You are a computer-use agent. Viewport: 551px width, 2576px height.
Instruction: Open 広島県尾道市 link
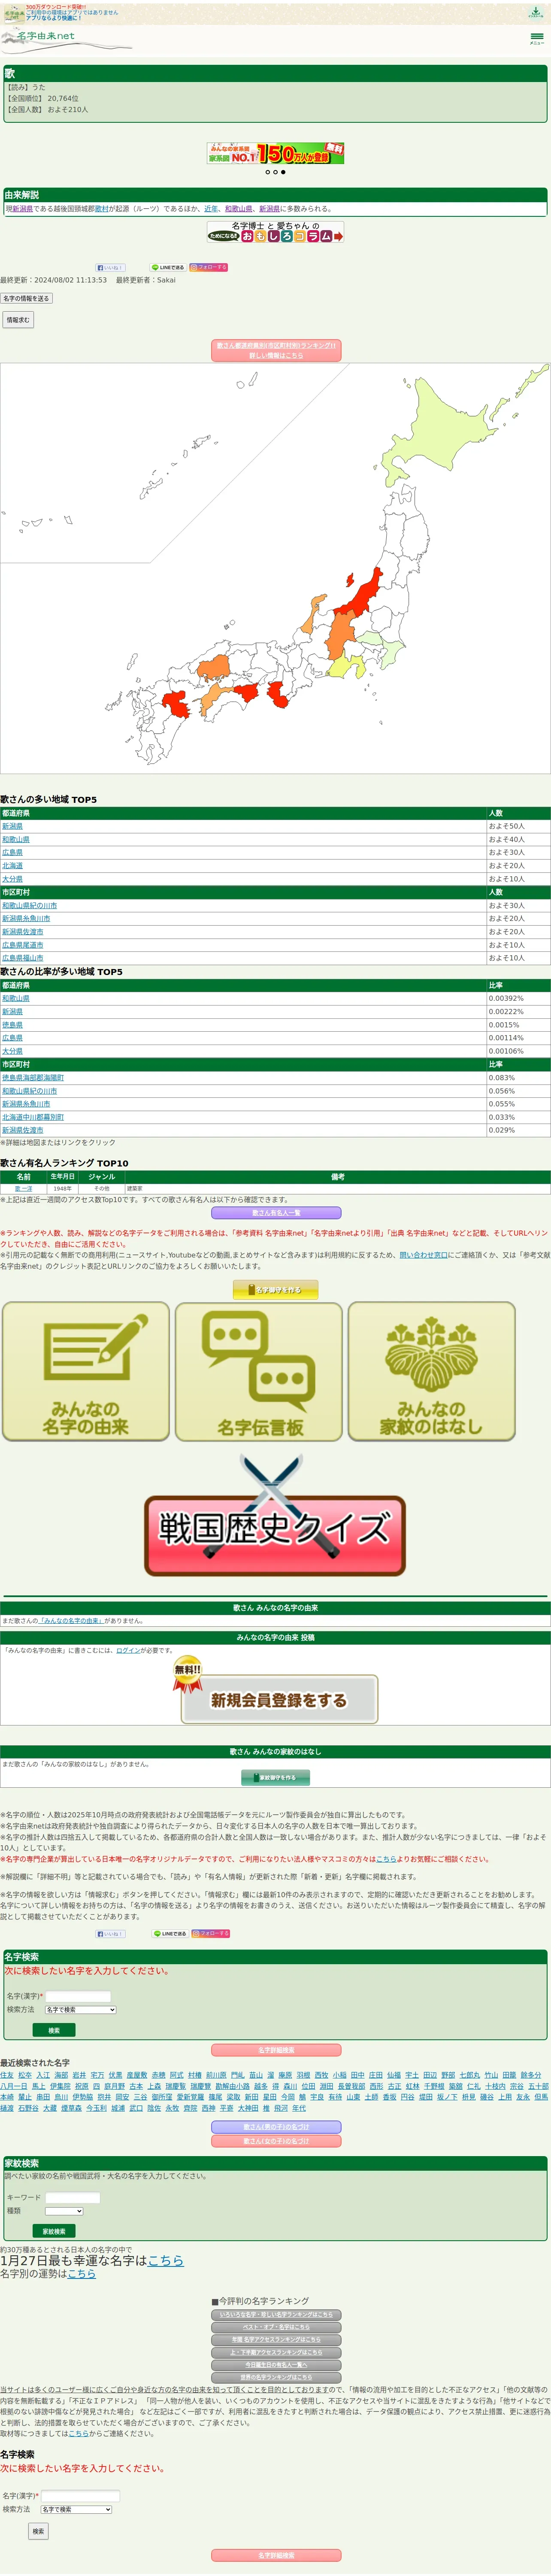coord(23,945)
